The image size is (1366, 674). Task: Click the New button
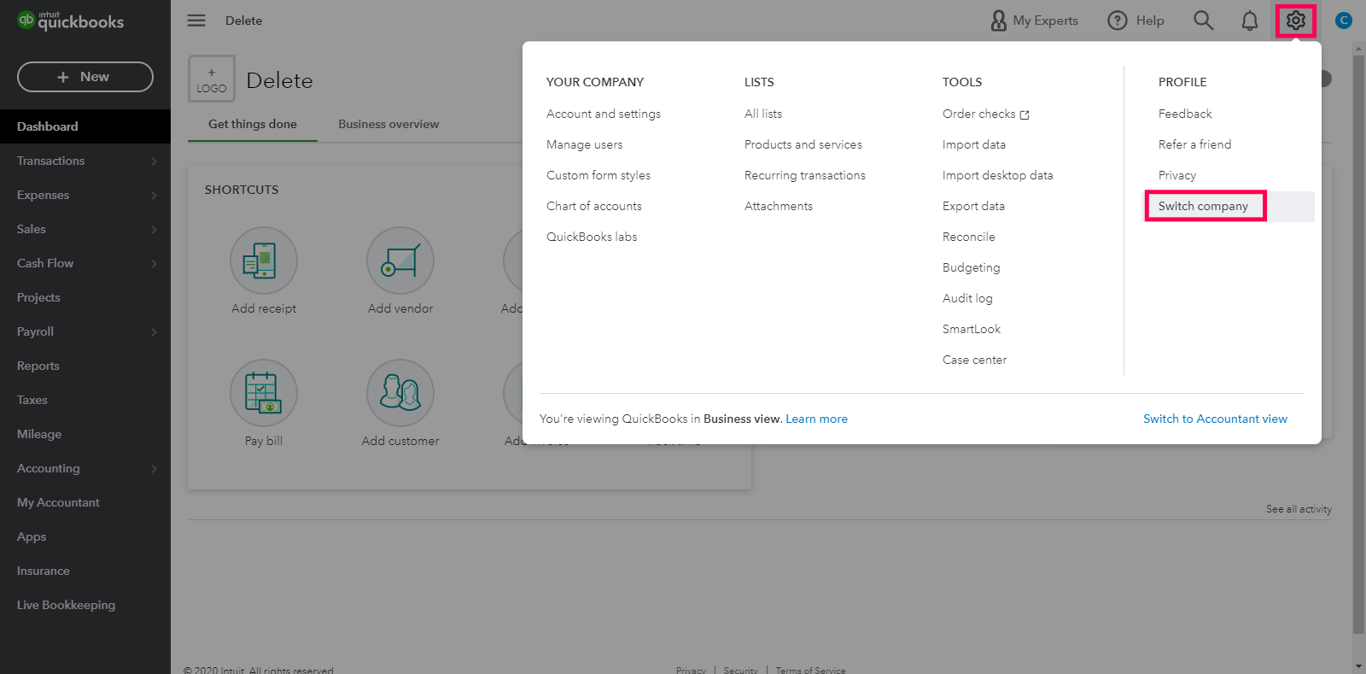(x=85, y=77)
